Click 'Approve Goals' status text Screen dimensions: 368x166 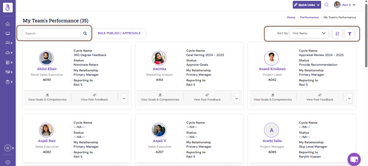click(x=197, y=65)
